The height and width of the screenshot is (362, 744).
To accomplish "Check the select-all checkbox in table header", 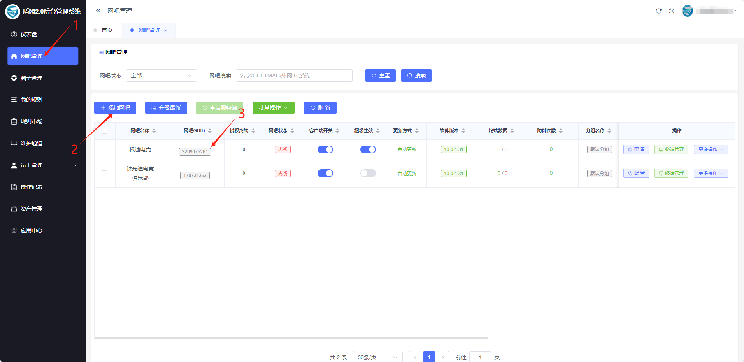I will [105, 131].
